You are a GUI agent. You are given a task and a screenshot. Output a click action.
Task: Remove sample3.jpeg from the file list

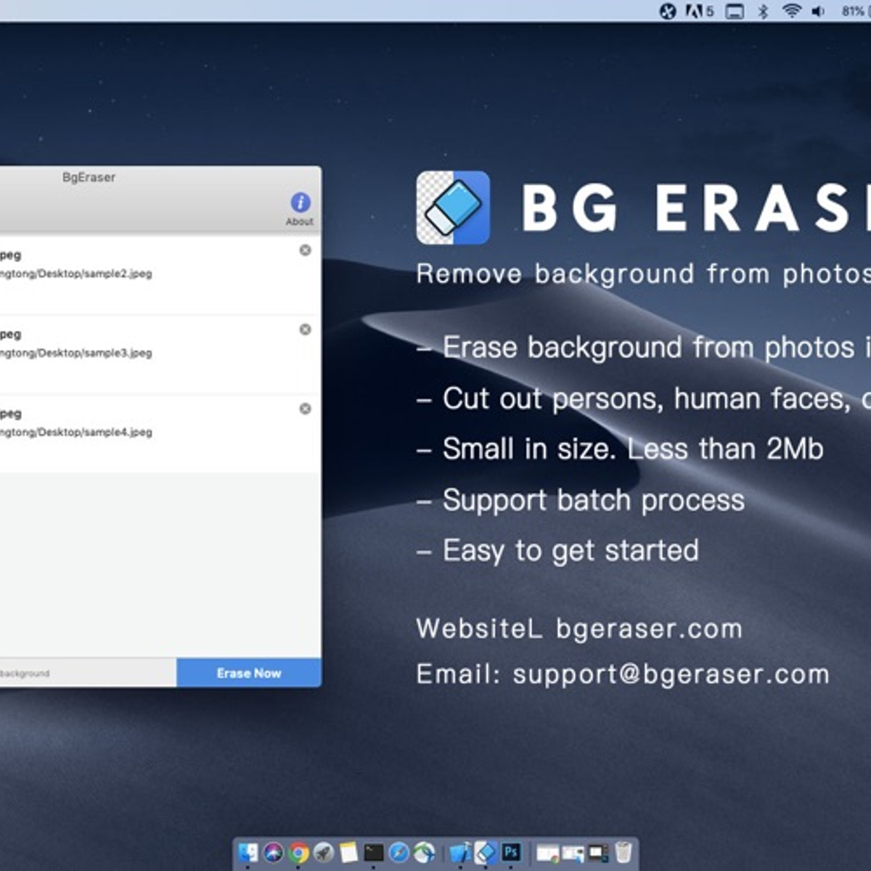click(306, 329)
